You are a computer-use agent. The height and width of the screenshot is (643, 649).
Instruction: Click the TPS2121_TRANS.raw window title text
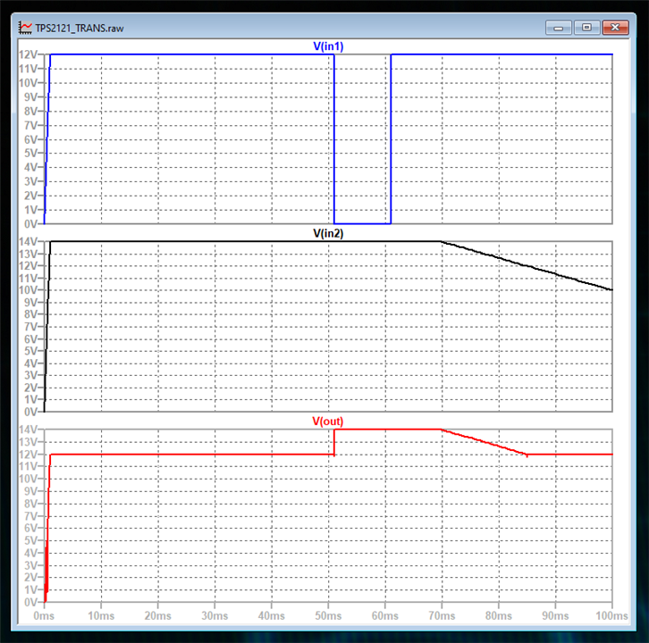(x=80, y=28)
